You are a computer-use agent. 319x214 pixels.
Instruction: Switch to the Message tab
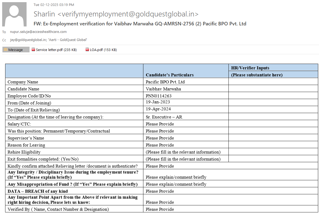coord(16,50)
